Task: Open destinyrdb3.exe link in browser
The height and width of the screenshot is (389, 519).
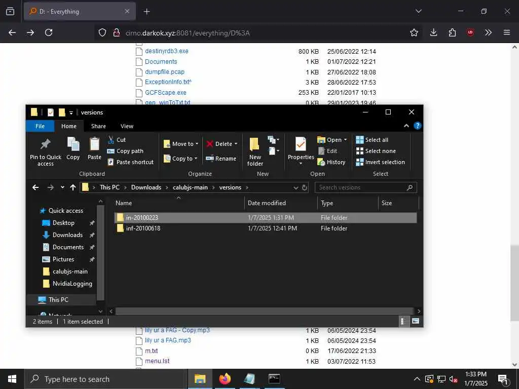Action: [166, 51]
